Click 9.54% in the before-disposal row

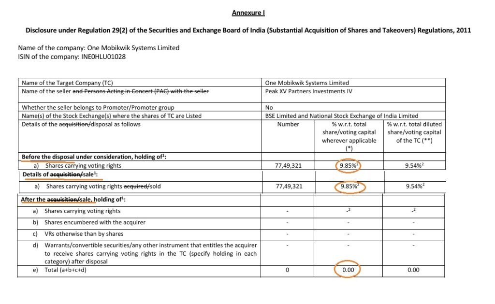(x=414, y=165)
